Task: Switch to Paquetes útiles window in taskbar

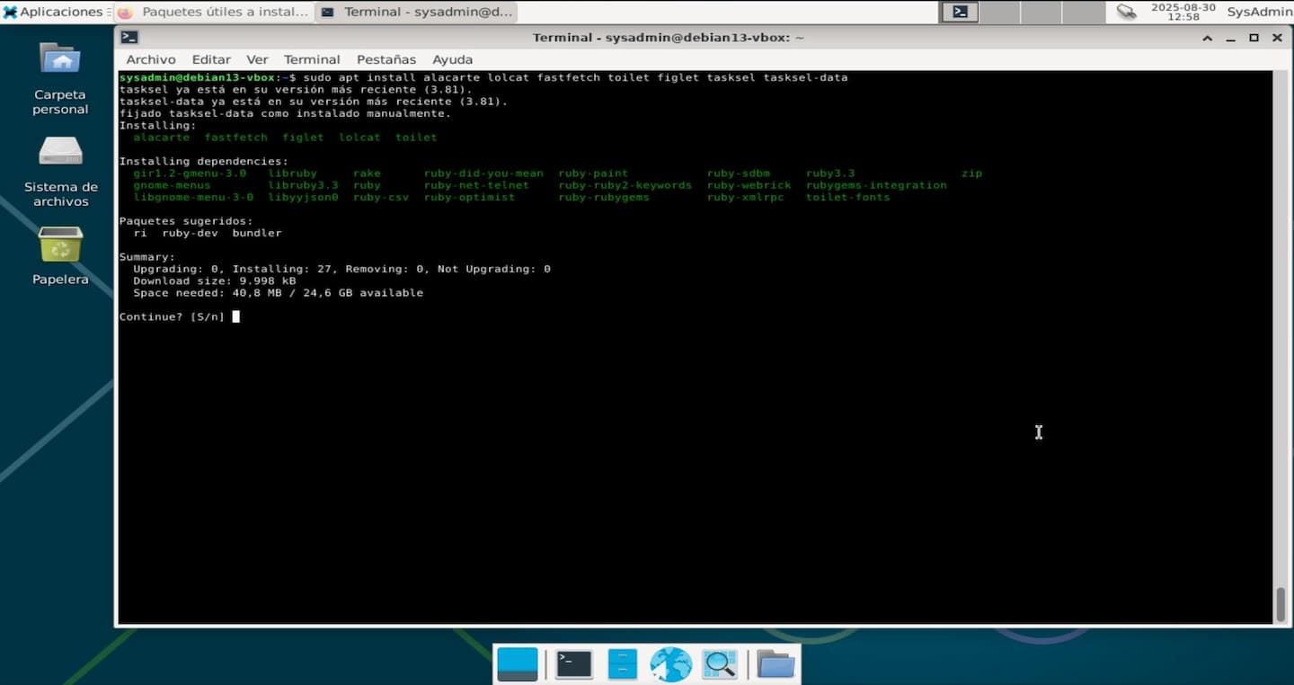Action: 214,12
